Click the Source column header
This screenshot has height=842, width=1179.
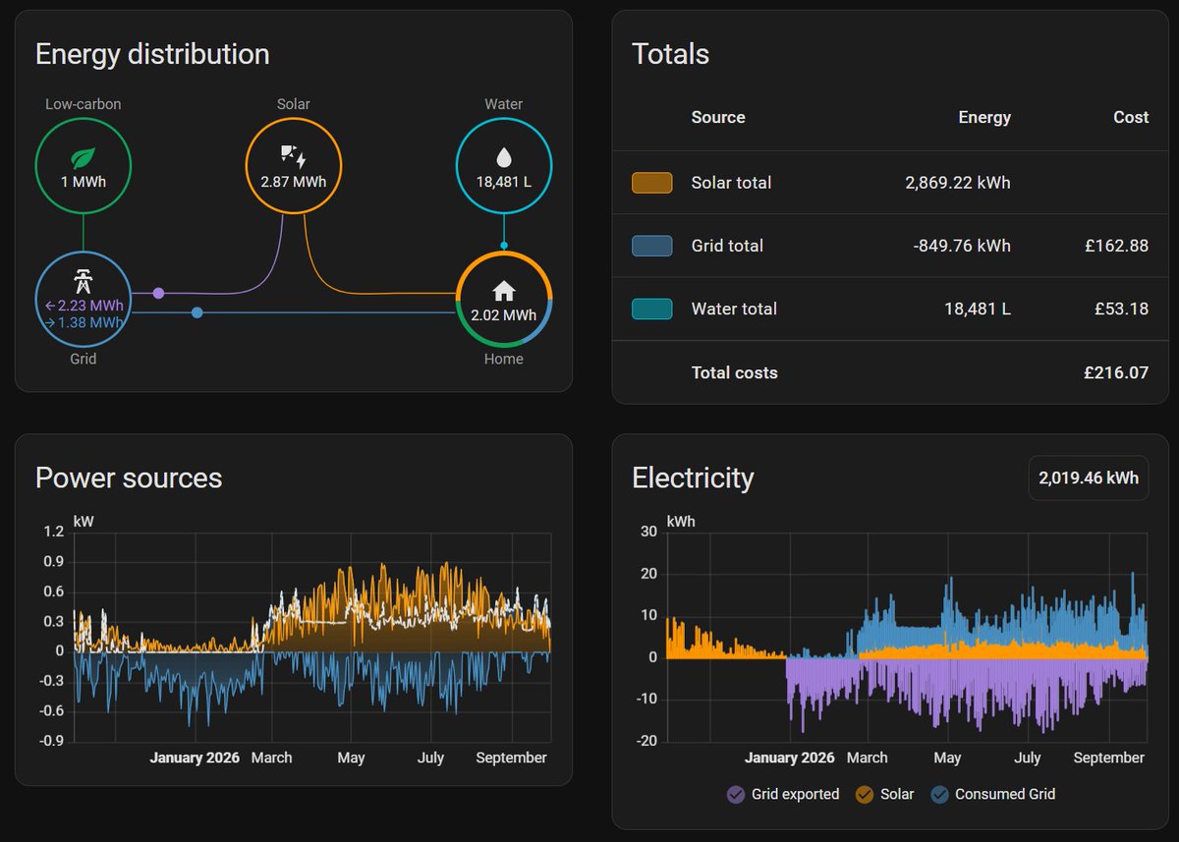718,117
